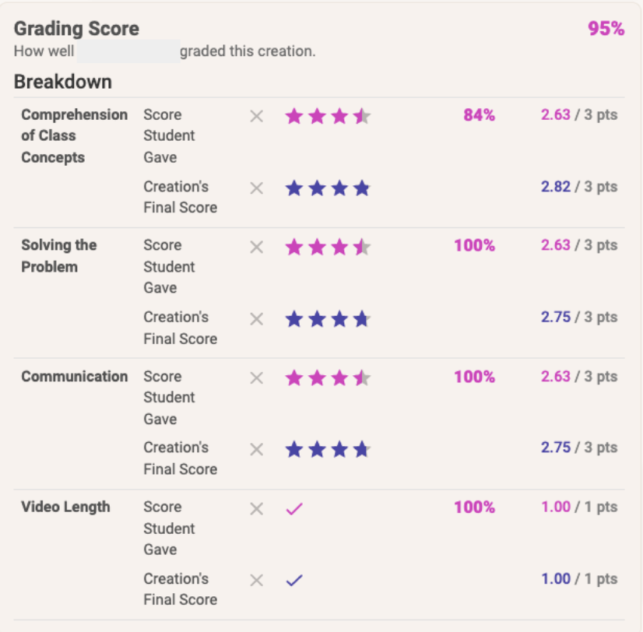The width and height of the screenshot is (643, 632).
Task: Click X icon beside Communication student score
Action: [256, 377]
